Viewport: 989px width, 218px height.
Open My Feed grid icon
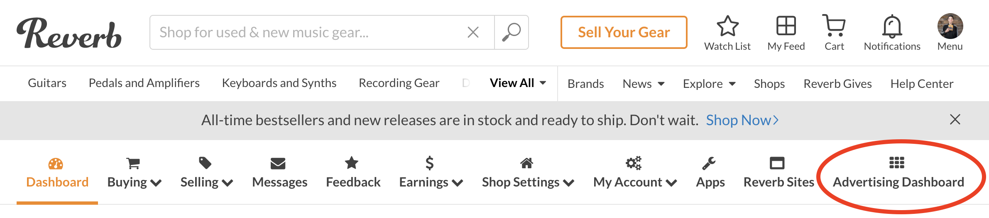point(786,26)
